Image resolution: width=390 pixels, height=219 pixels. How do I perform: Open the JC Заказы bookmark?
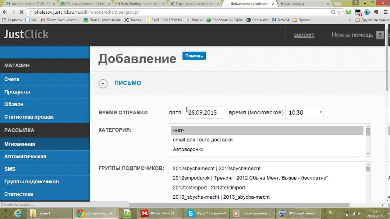[x=133, y=20]
